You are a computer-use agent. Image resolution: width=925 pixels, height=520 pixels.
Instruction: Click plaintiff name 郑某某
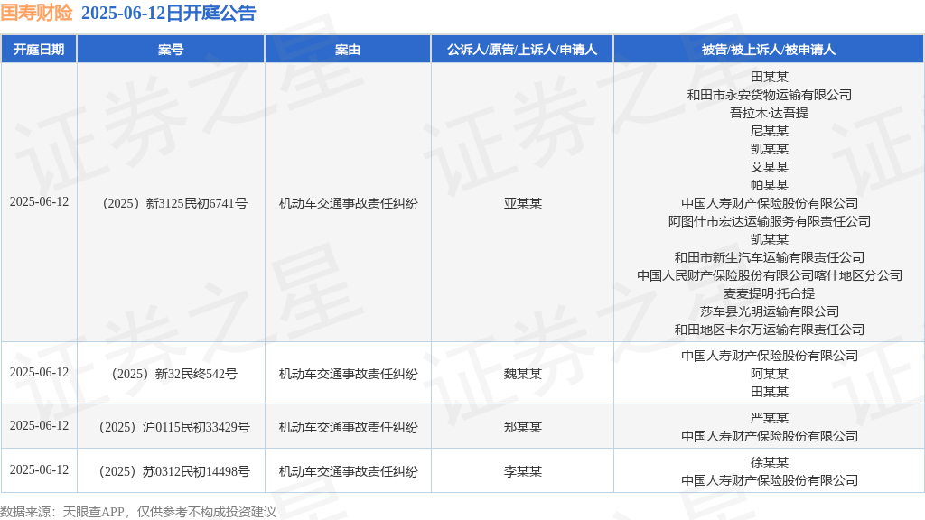click(523, 427)
